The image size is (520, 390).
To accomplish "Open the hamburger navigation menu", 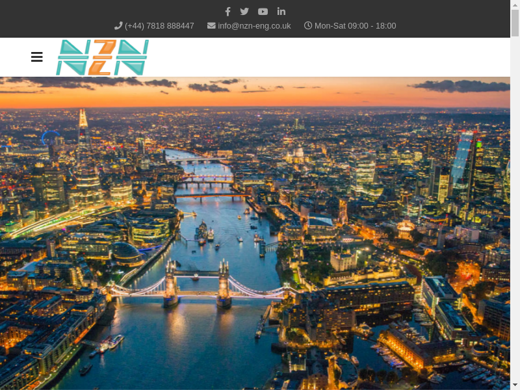I will (x=37, y=57).
